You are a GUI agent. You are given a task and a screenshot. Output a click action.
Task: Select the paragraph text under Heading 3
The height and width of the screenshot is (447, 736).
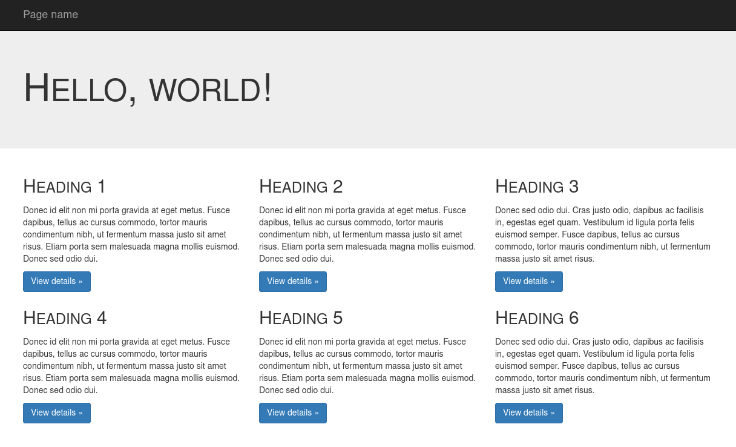click(603, 234)
